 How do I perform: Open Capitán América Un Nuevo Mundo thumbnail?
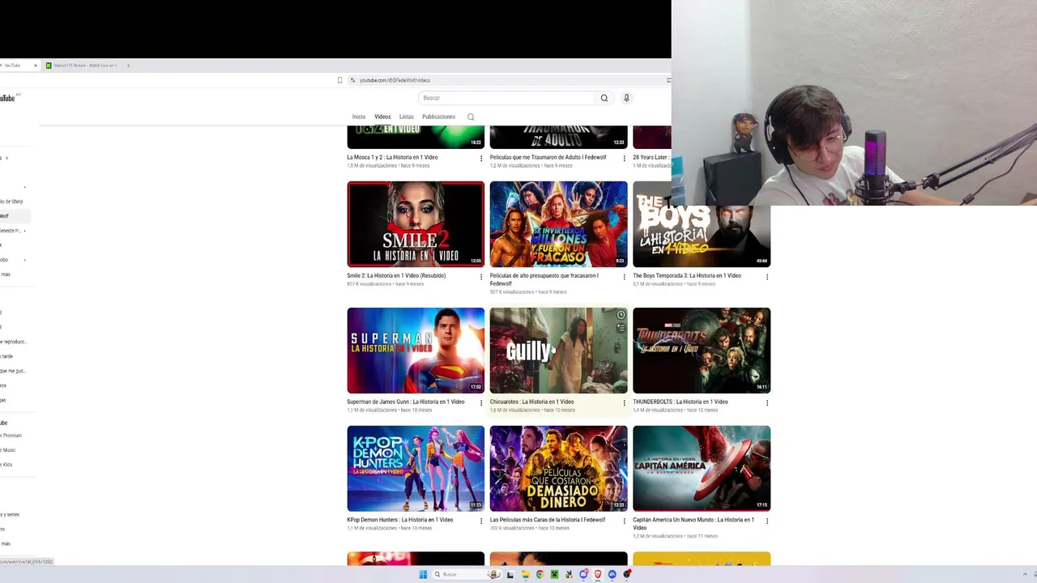[x=702, y=469]
